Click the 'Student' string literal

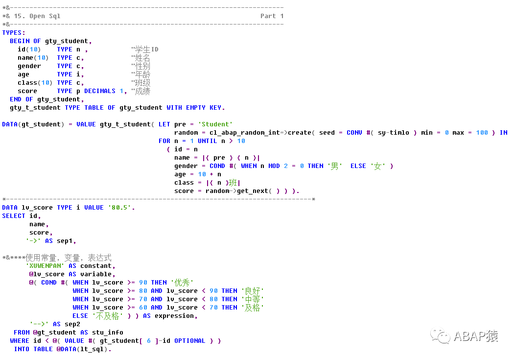pyautogui.click(x=215, y=124)
